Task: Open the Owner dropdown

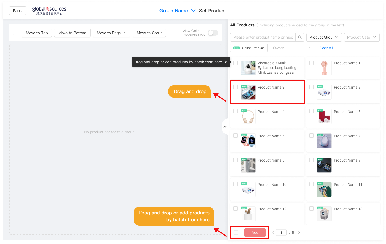Action: point(292,48)
